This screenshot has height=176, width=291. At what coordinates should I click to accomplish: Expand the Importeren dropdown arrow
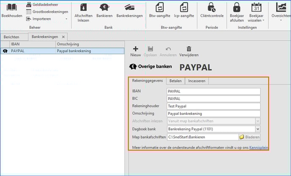click(66, 19)
